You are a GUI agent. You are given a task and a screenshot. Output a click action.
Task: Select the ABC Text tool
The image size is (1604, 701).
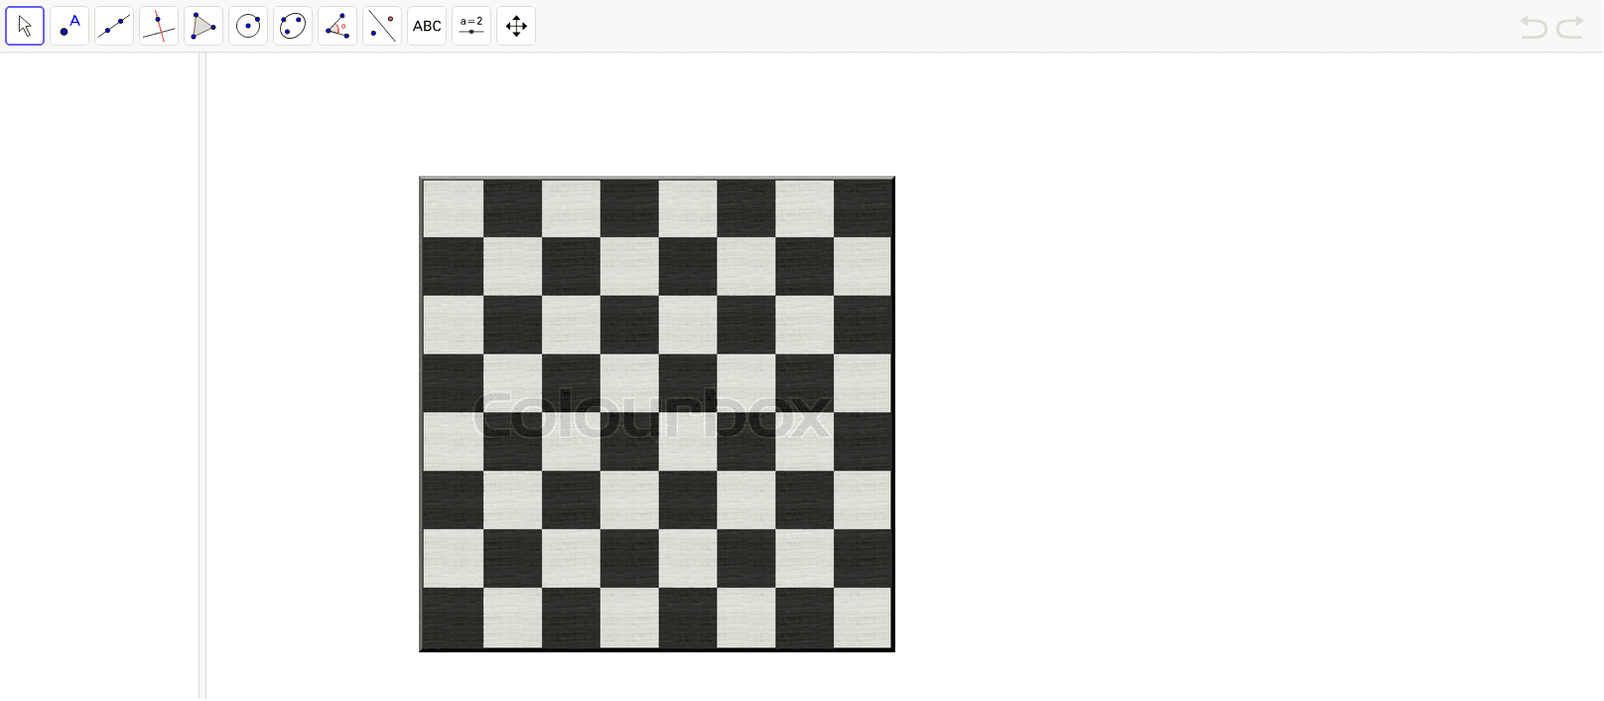(427, 26)
